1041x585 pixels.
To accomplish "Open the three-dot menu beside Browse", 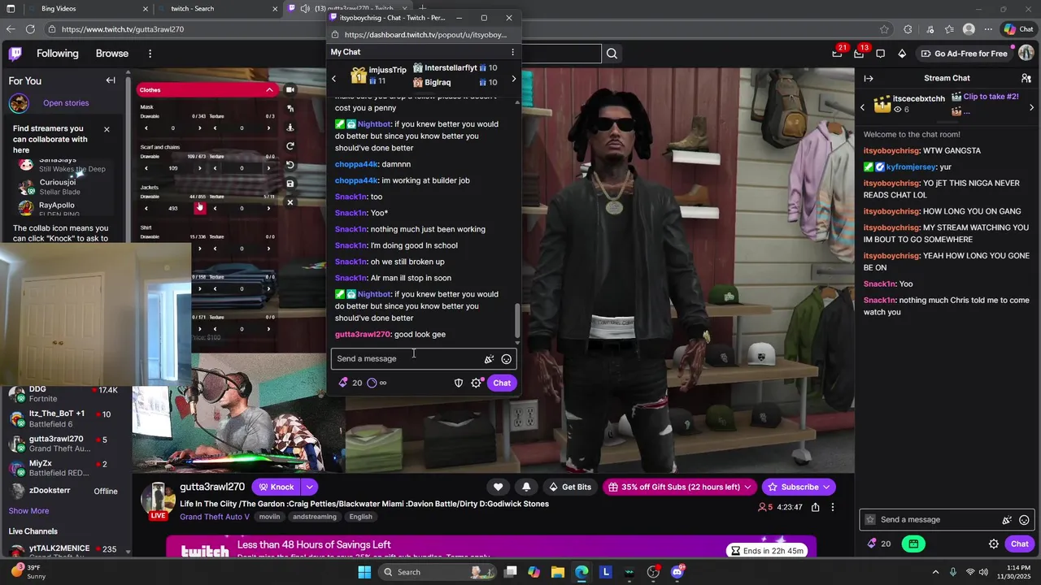I will click(x=150, y=54).
